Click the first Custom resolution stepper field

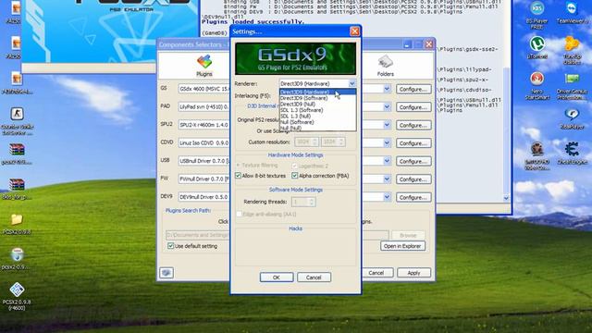pos(306,142)
